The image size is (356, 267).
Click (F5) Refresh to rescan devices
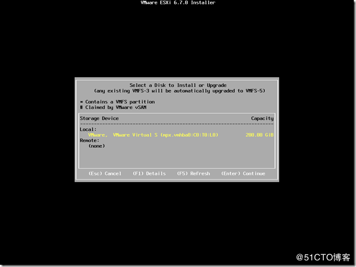point(193,173)
